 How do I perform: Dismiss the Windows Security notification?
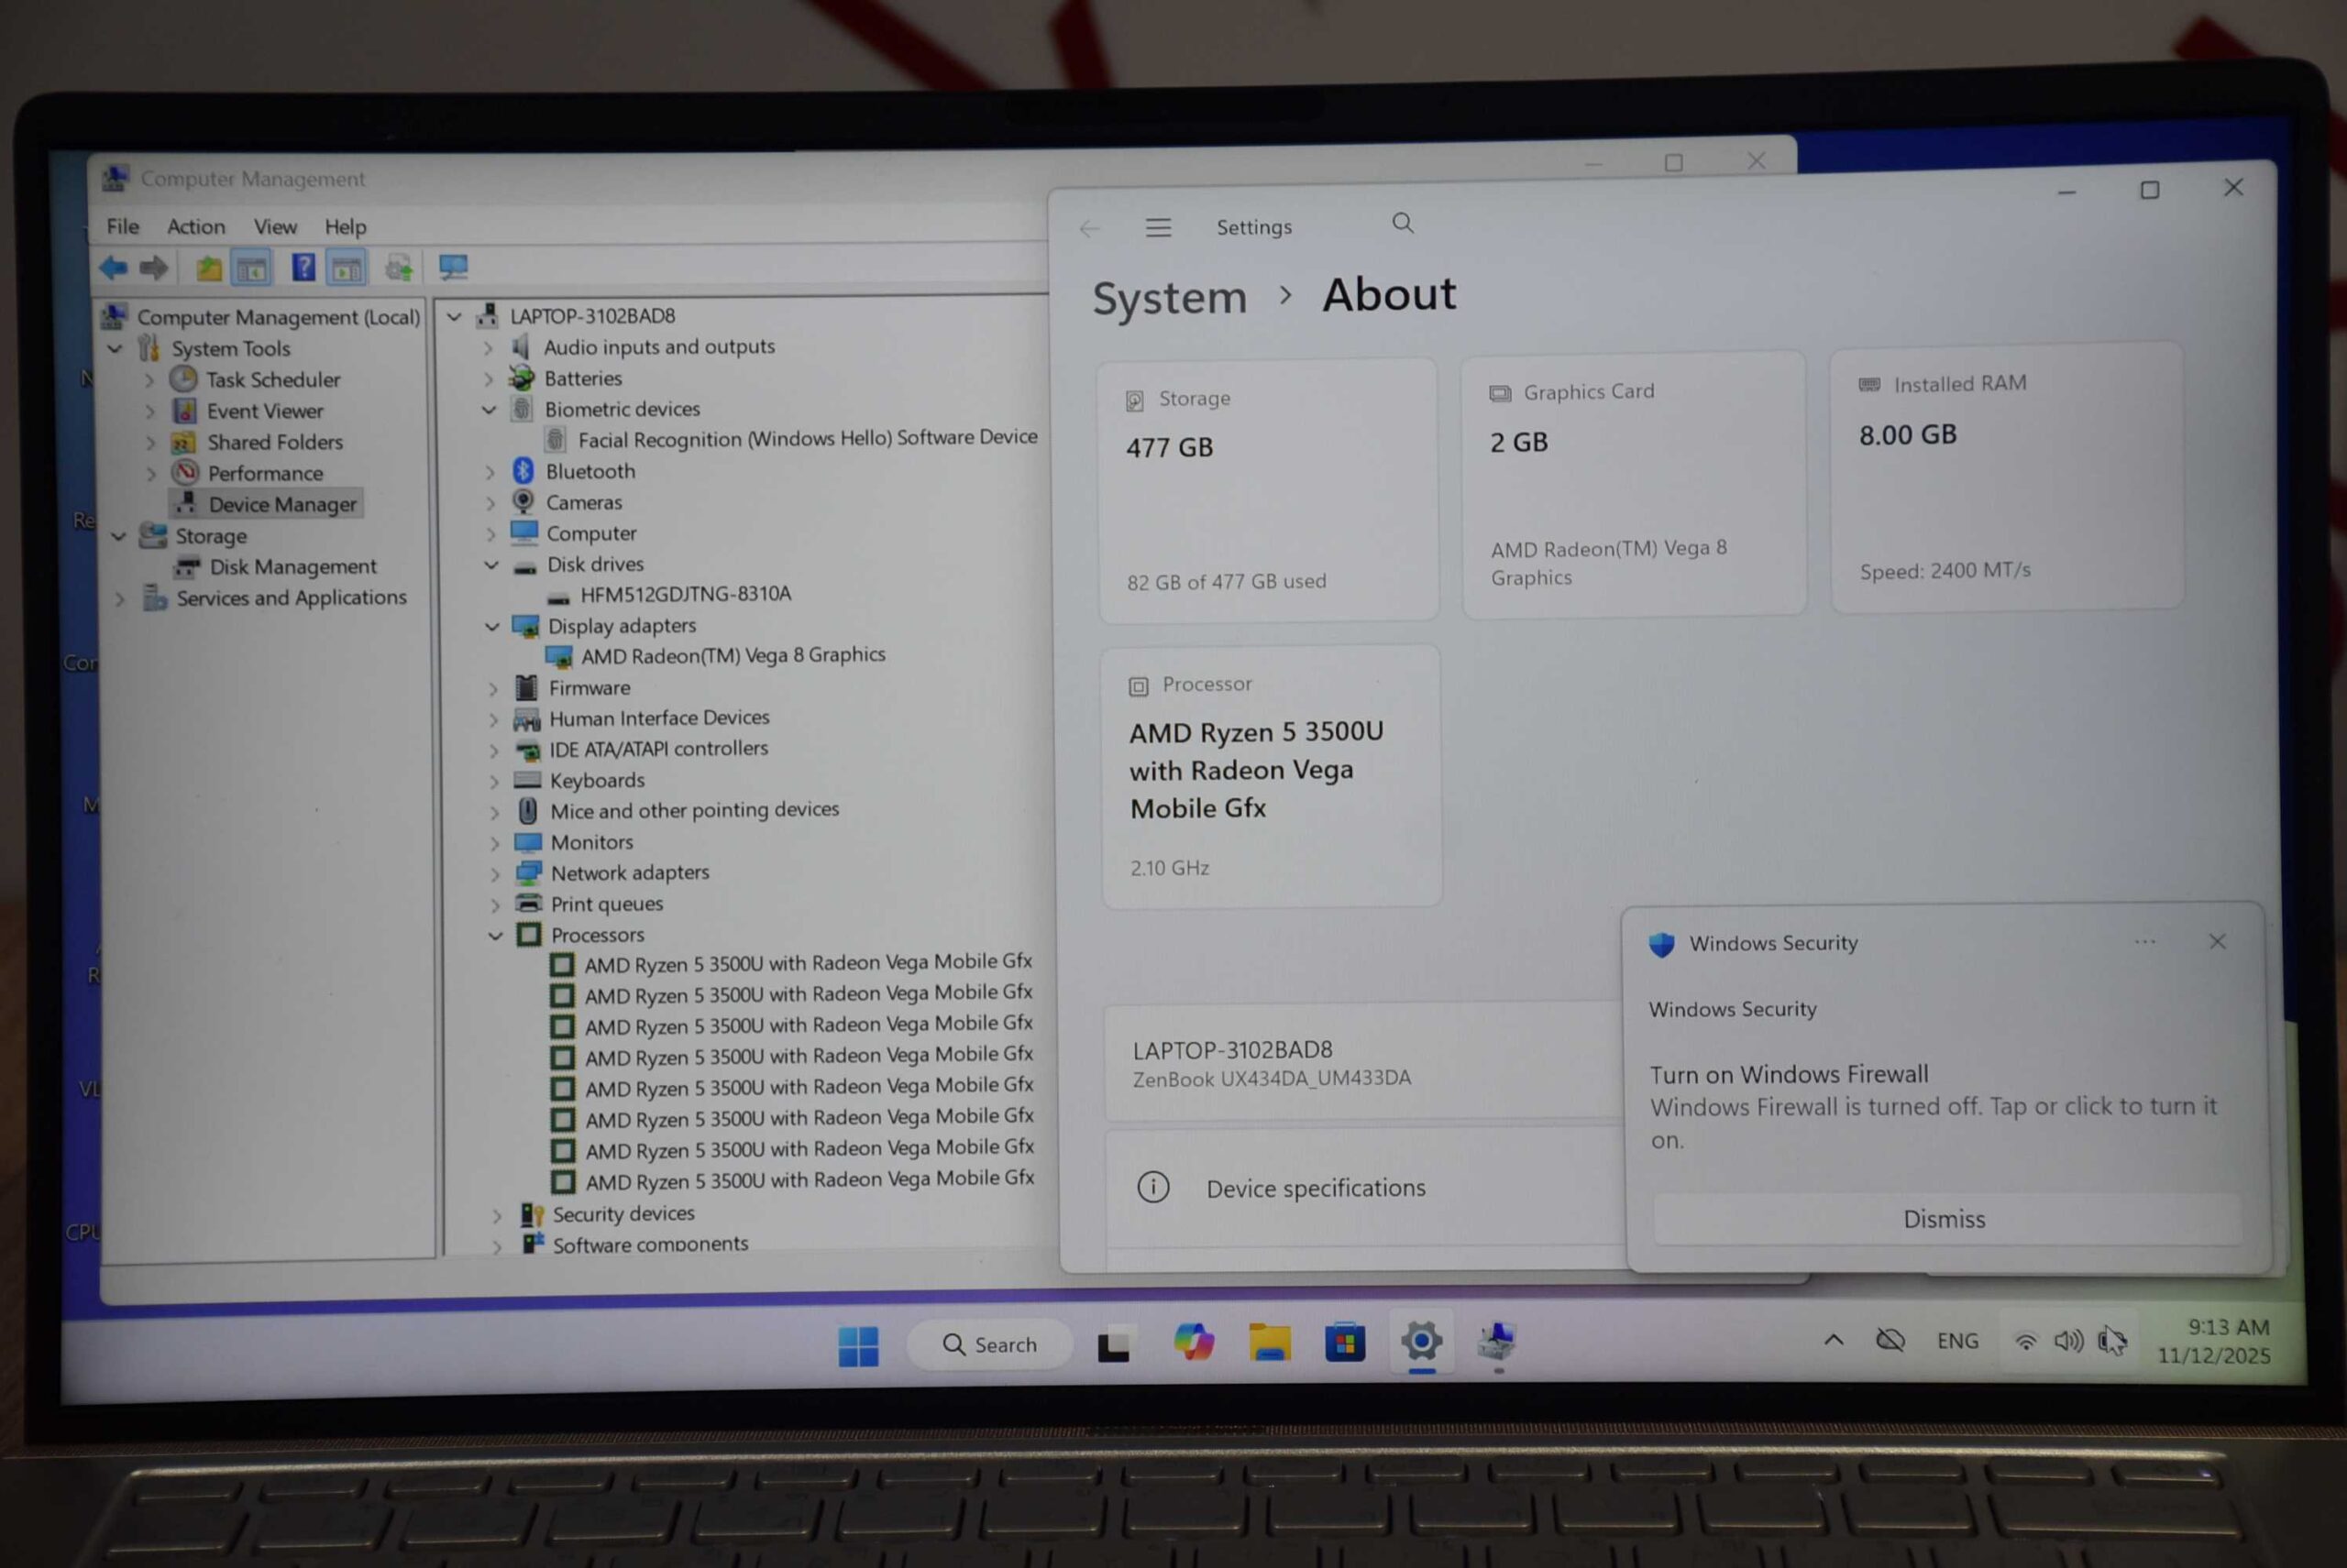pyautogui.click(x=1943, y=1219)
